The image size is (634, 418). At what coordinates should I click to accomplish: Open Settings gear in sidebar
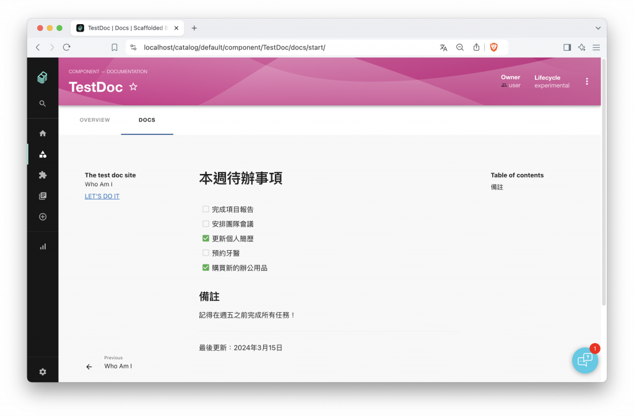[x=43, y=372]
